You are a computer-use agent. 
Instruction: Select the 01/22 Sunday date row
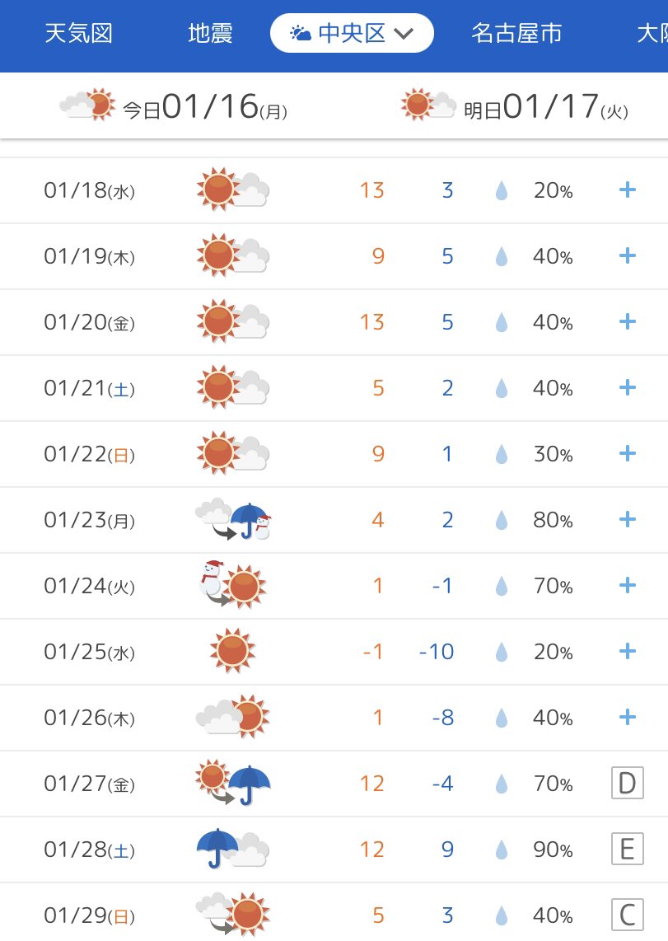point(334,454)
